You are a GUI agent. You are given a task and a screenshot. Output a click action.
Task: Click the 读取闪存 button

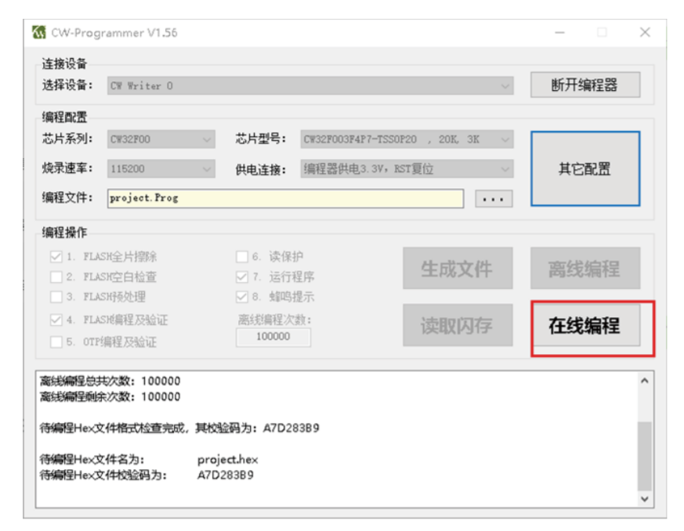458,325
